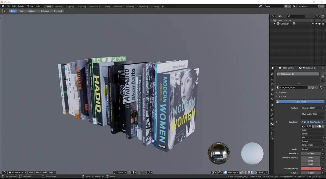Open the Particles properties tab

click(x=272, y=134)
